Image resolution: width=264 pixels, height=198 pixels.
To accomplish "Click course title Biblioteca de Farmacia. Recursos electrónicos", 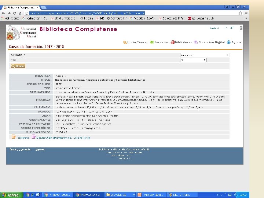I will [100, 80].
